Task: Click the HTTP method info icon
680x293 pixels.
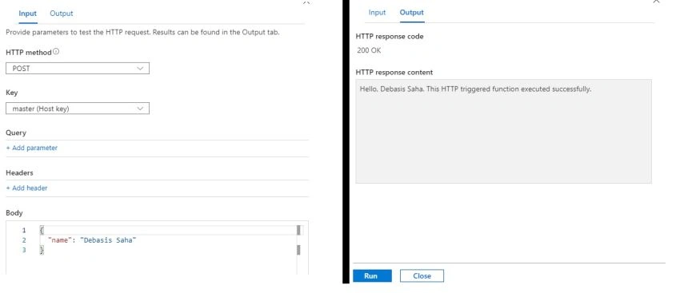Action: point(56,52)
